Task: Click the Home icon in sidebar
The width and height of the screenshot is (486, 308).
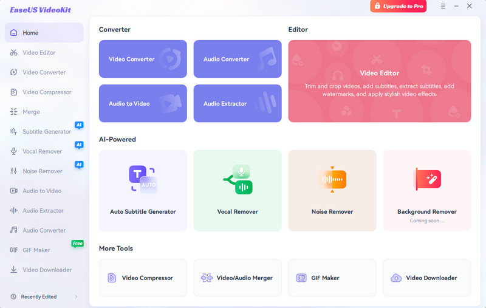Action: pyautogui.click(x=13, y=33)
